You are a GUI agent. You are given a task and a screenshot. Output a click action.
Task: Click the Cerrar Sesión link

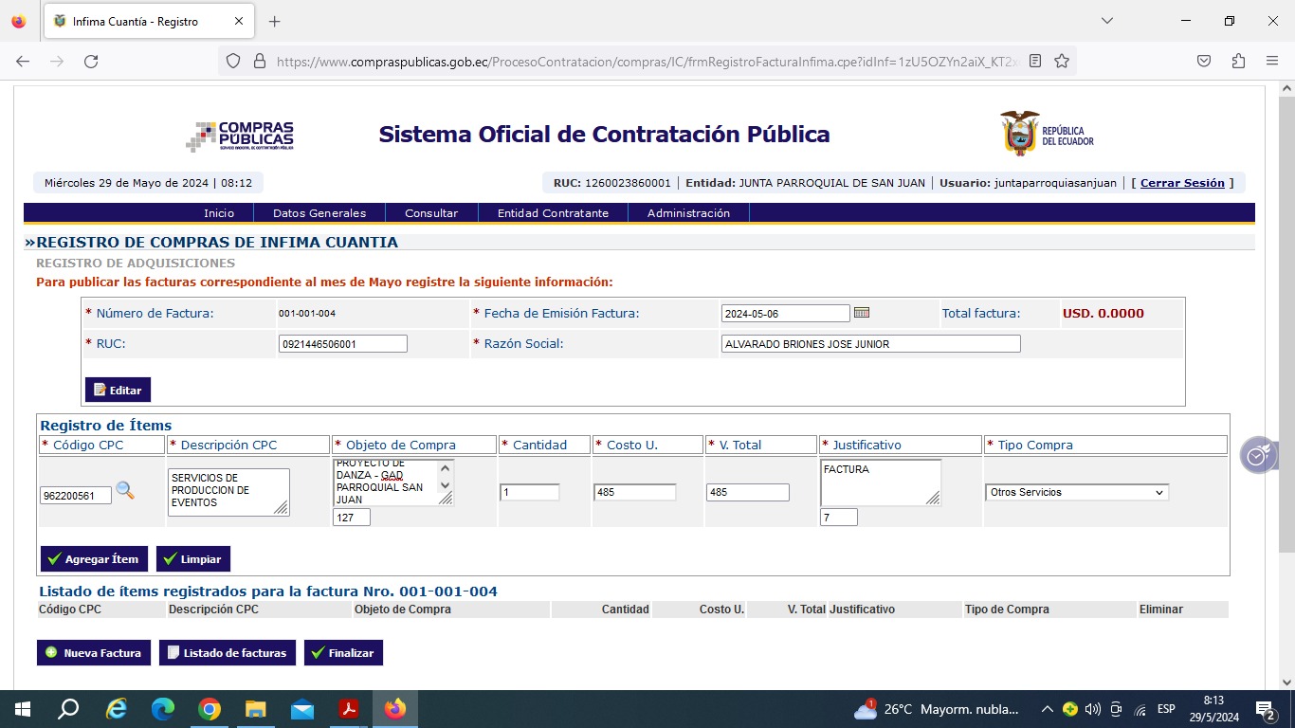click(1182, 183)
